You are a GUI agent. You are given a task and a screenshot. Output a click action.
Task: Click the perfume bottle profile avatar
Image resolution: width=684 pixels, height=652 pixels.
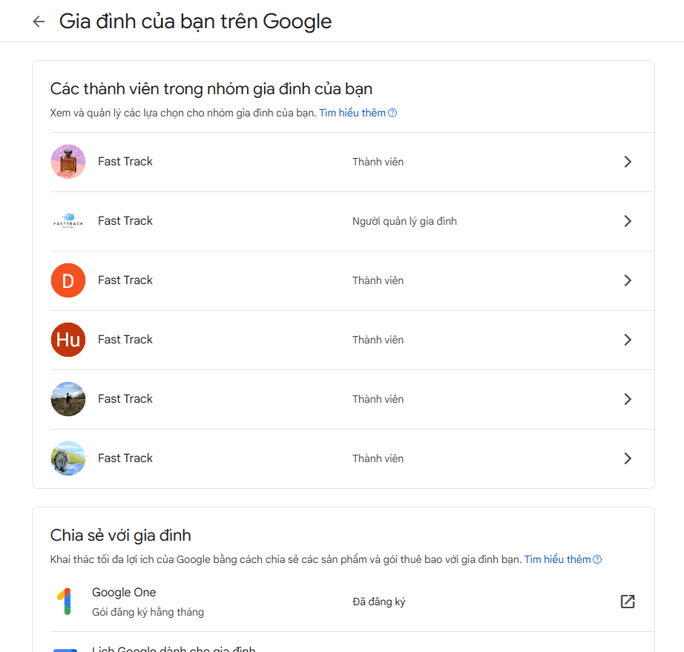pyautogui.click(x=68, y=161)
